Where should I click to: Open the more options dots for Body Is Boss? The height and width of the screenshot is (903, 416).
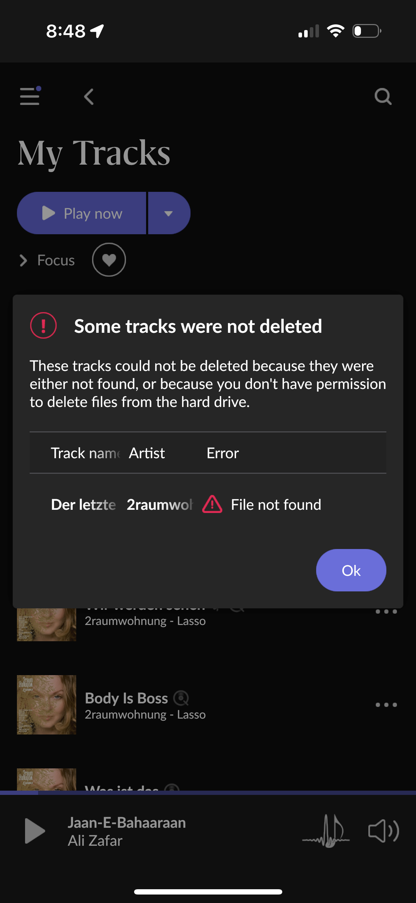[386, 705]
